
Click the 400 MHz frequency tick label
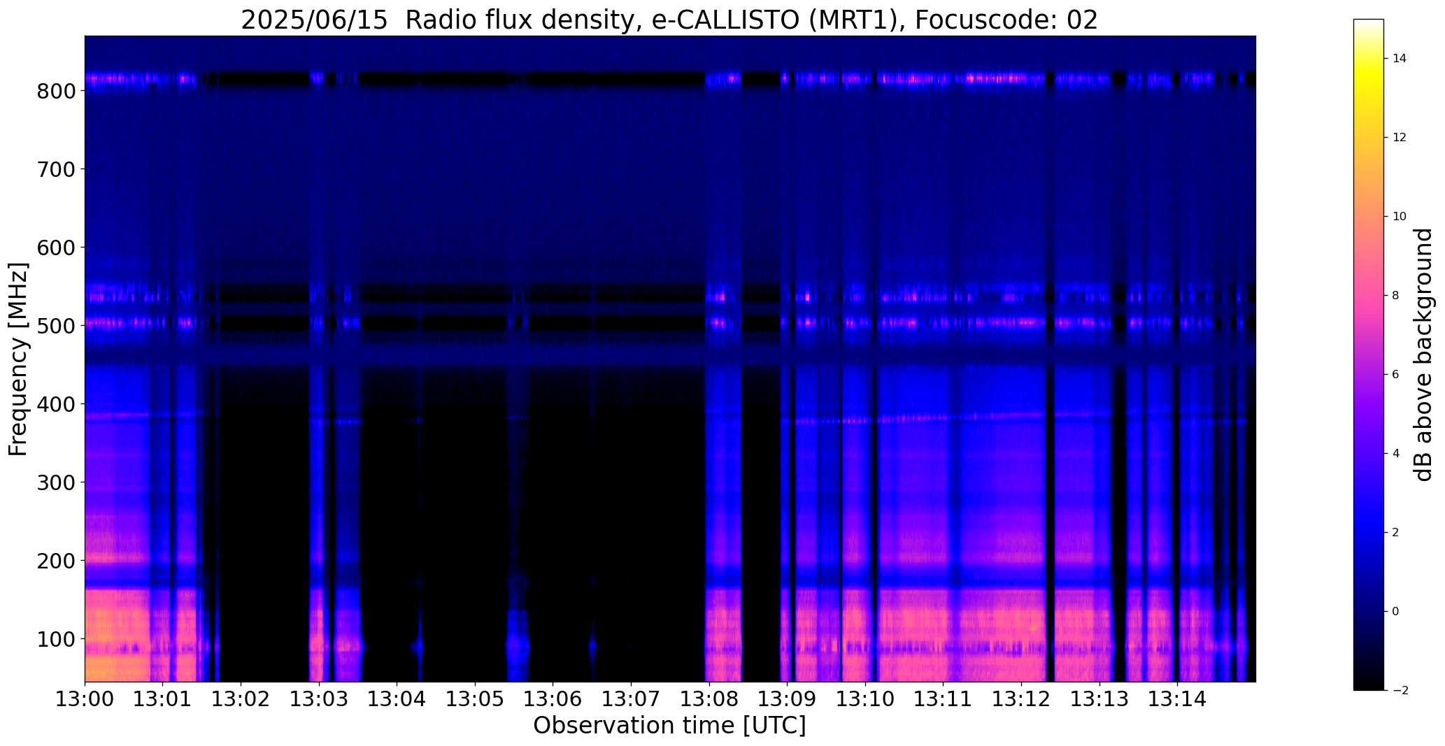(x=55, y=404)
